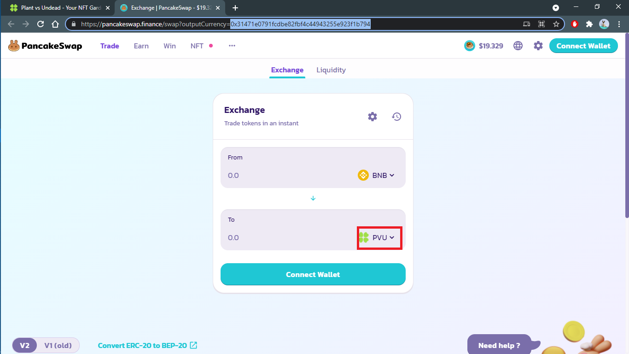The width and height of the screenshot is (629, 354).
Task: Open the browser profile avatar
Action: click(x=604, y=24)
